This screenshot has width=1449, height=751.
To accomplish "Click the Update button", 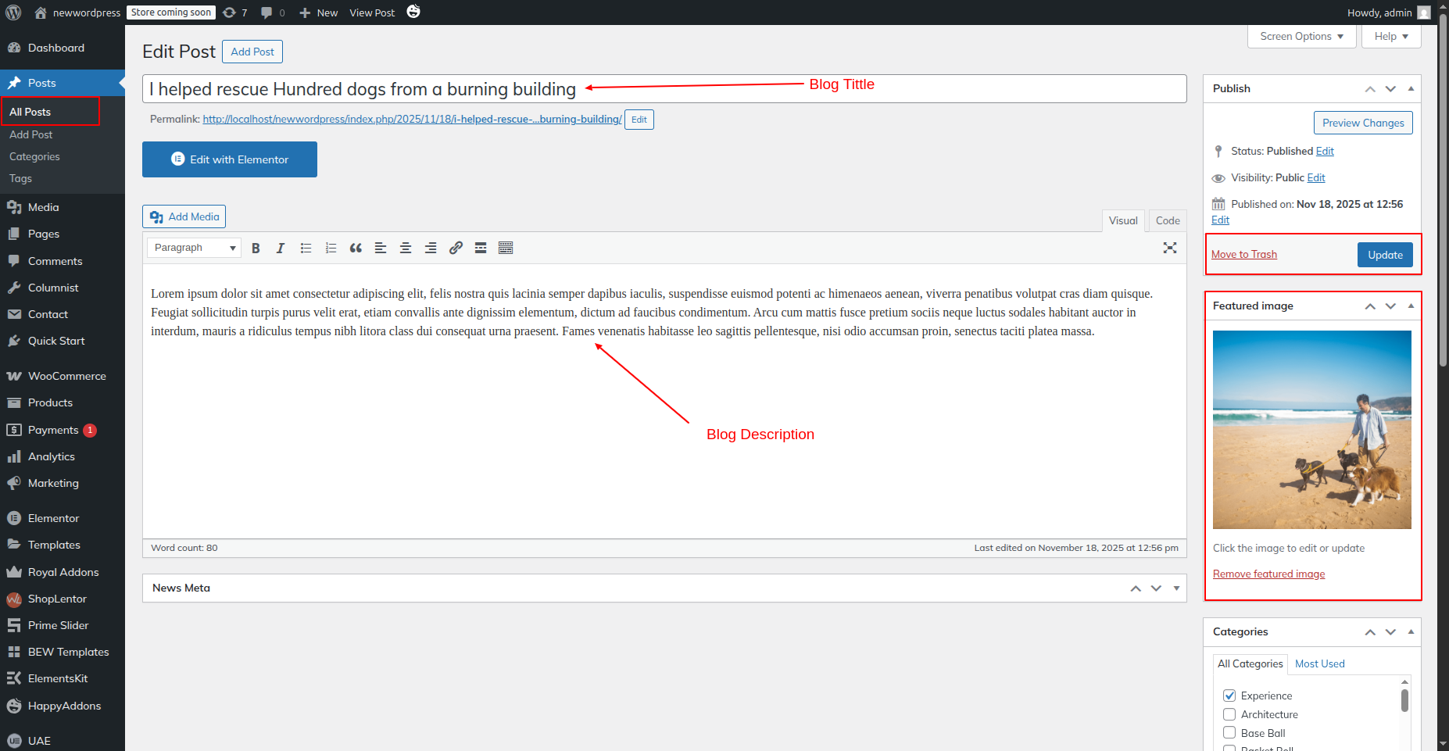I will tap(1384, 255).
